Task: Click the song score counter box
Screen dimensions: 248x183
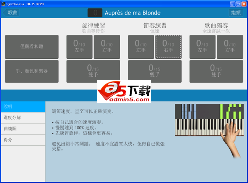Action: pyautogui.click(x=95, y=13)
